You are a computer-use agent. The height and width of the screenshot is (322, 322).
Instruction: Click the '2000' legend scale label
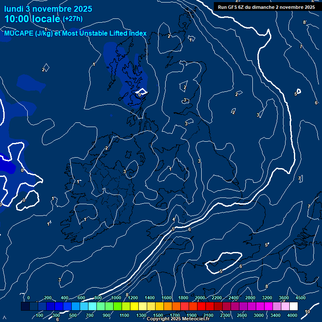(x=200, y=298)
